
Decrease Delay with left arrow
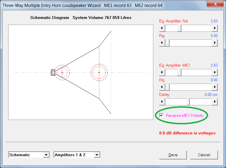162,102
